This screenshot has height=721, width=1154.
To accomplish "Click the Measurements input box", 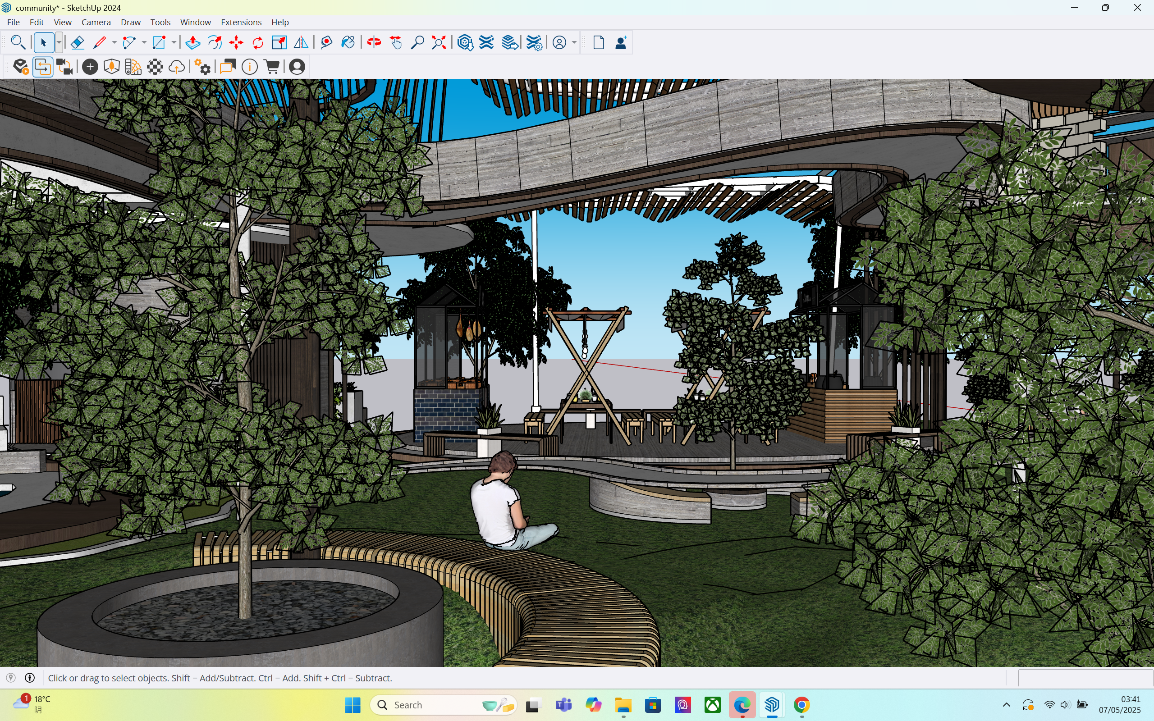I will click(1085, 678).
